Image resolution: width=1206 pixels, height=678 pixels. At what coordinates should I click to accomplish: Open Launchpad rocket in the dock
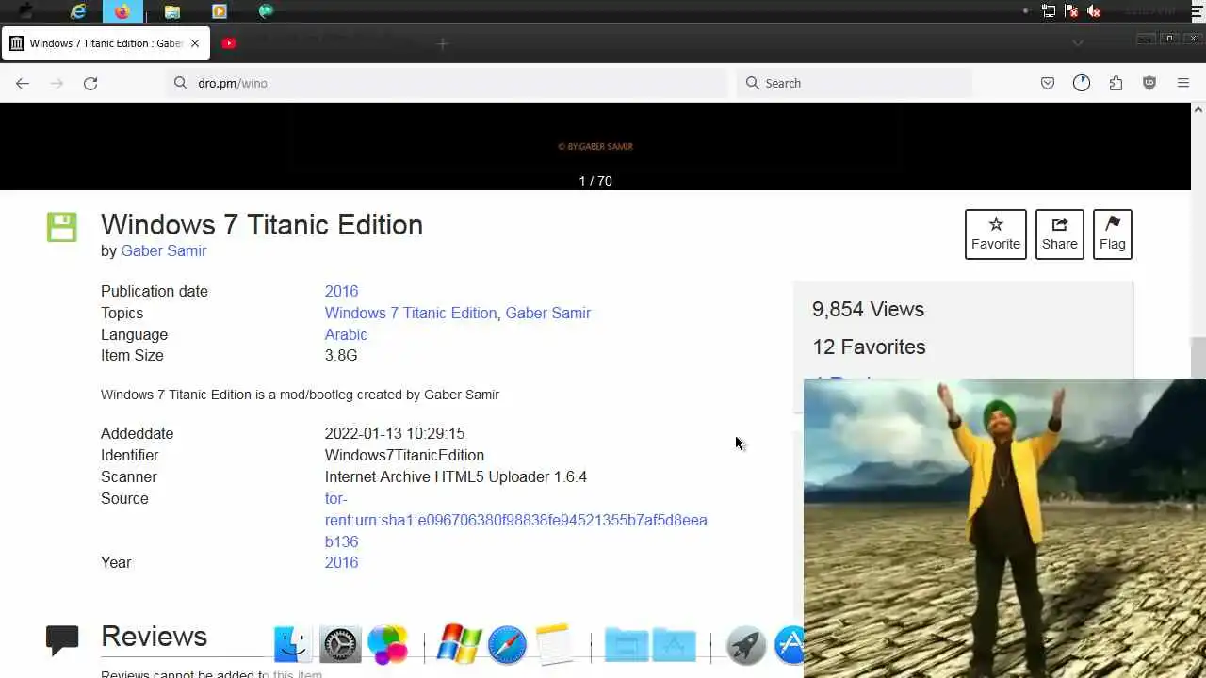[x=745, y=645]
